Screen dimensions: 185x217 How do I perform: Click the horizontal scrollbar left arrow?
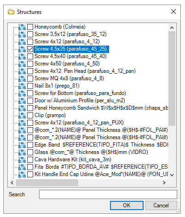coord(12,183)
